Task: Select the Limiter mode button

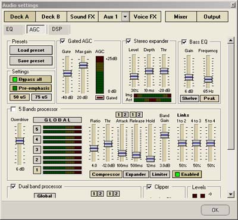Action: click(160, 174)
